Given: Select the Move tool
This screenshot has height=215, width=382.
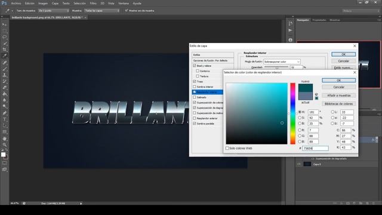Looking at the screenshot, I should (x=4, y=24).
